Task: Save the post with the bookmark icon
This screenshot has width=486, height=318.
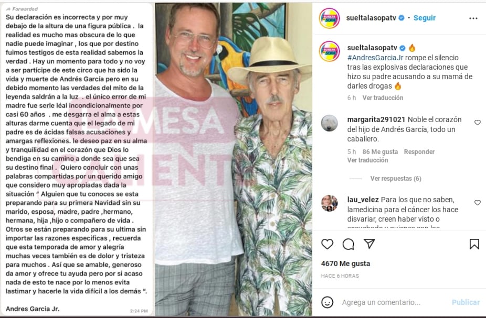Action: pyautogui.click(x=474, y=244)
